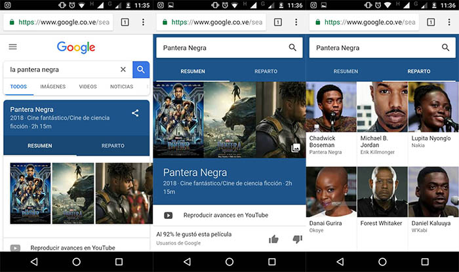Screen dimensions: 459x272
Task: Tap the Google logo
Action: pyautogui.click(x=76, y=47)
